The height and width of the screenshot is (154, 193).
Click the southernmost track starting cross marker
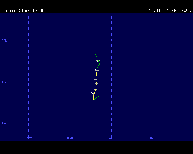[93, 100]
